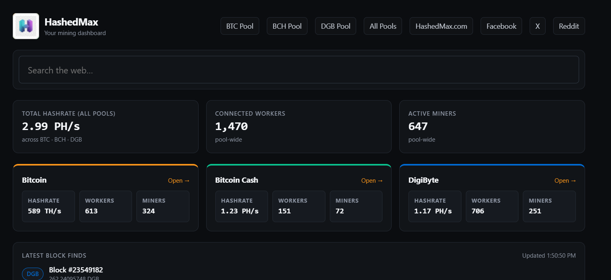Open the BCH Pool link
The width and height of the screenshot is (611, 280).
click(x=287, y=26)
